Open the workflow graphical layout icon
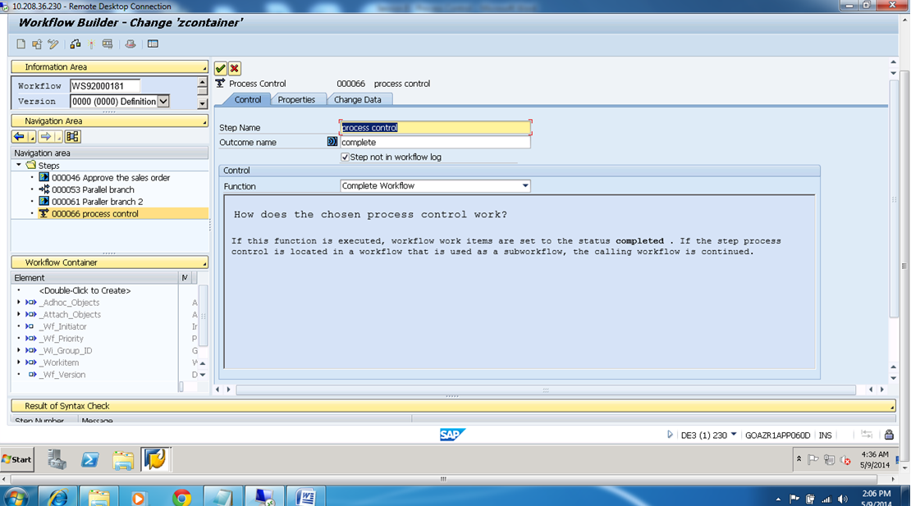 [153, 43]
